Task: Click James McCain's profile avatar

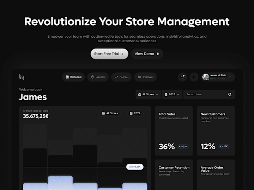Action: coord(206,77)
